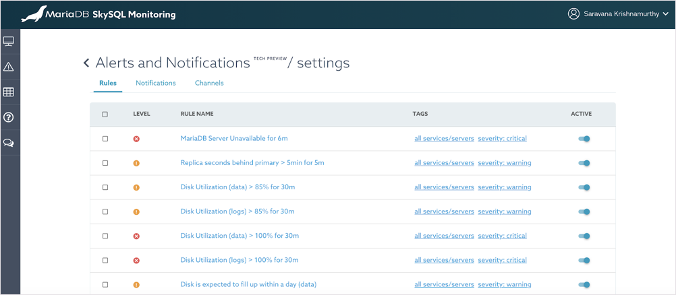Click the help question mark sidebar icon
The height and width of the screenshot is (295, 676).
(9, 117)
